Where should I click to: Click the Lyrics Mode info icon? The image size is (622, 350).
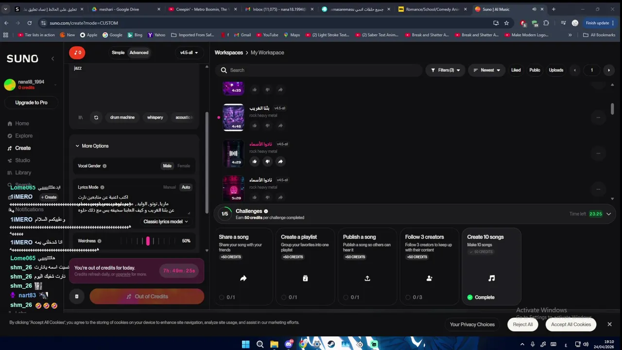click(x=102, y=187)
